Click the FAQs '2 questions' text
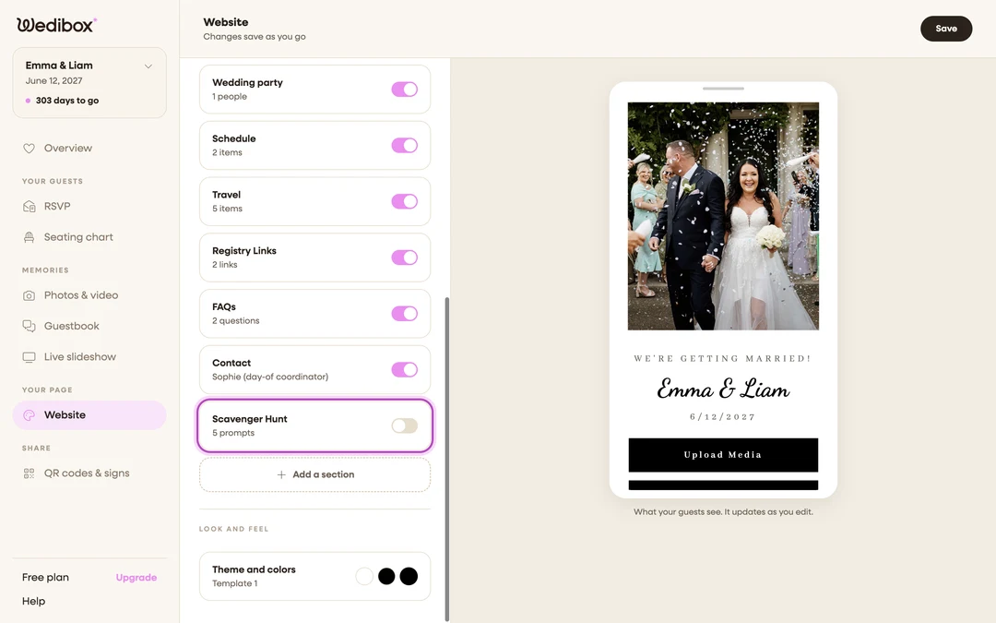Viewport: 996px width, 623px height. pos(236,321)
